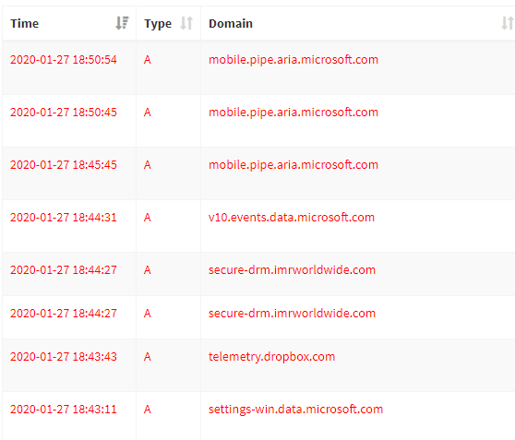Viewport: 515px width, 440px height.
Task: Click the Type column sort arrows
Action: [186, 23]
